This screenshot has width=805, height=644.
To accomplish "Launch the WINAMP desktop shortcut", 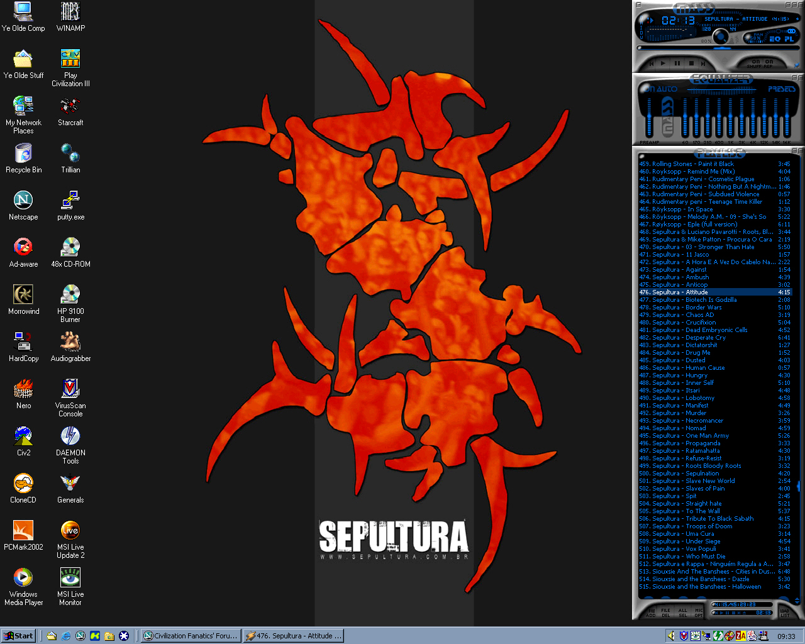I will point(70,16).
